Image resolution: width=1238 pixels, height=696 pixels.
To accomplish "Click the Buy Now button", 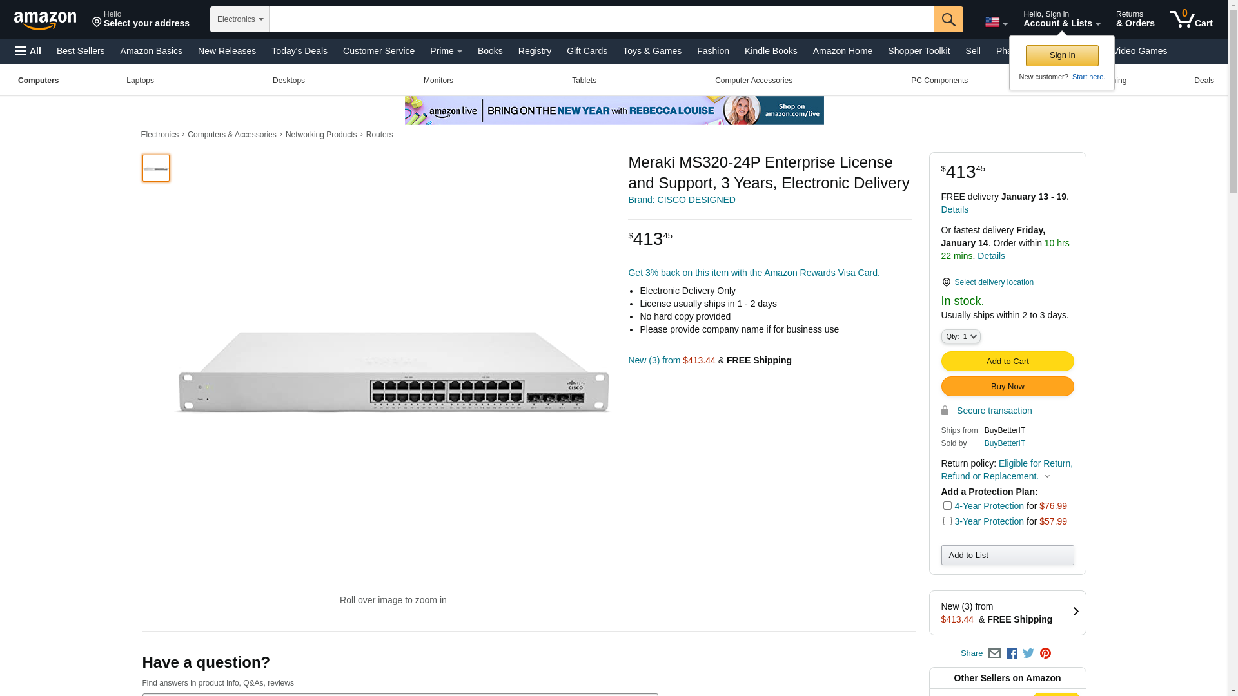I will [1007, 386].
